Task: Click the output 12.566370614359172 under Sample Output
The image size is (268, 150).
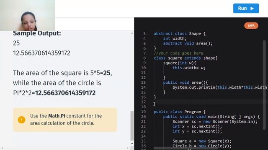Action: pyautogui.click(x=42, y=53)
